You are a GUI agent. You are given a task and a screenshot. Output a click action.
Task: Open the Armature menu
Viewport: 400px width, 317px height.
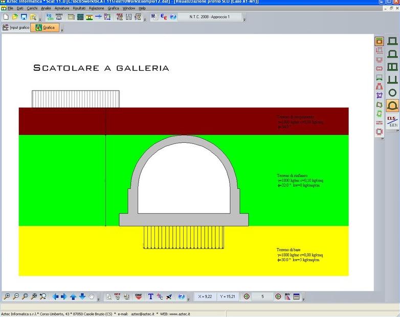pyautogui.click(x=62, y=8)
